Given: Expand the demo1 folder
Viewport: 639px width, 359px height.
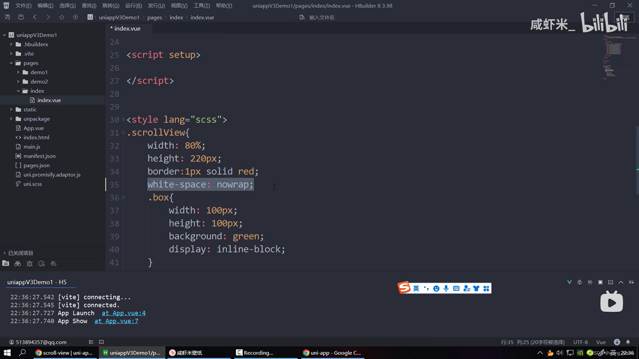Looking at the screenshot, I should [18, 72].
